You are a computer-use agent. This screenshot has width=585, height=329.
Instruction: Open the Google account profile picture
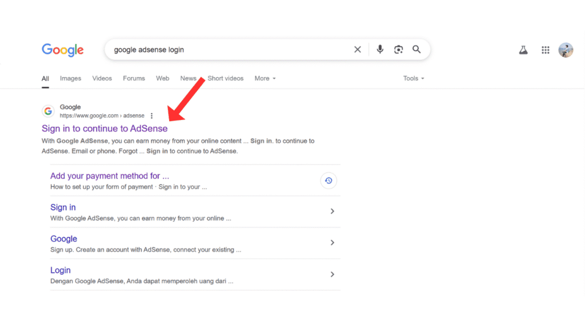point(566,50)
